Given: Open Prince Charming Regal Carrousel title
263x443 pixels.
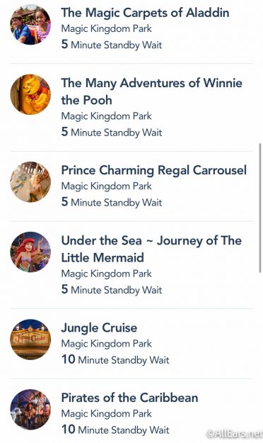Looking at the screenshot, I should 154,170.
